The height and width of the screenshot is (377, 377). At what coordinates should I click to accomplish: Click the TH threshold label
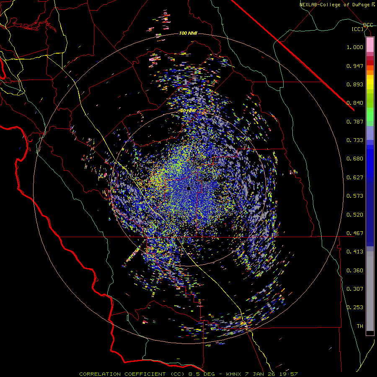point(360,326)
